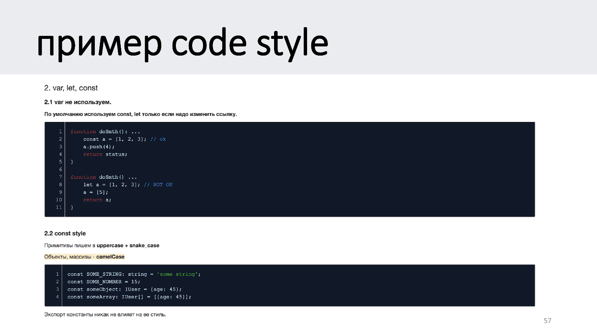The height and width of the screenshot is (336, 597).
Task: Select the heading "2. var, let, const"
Action: 71,88
